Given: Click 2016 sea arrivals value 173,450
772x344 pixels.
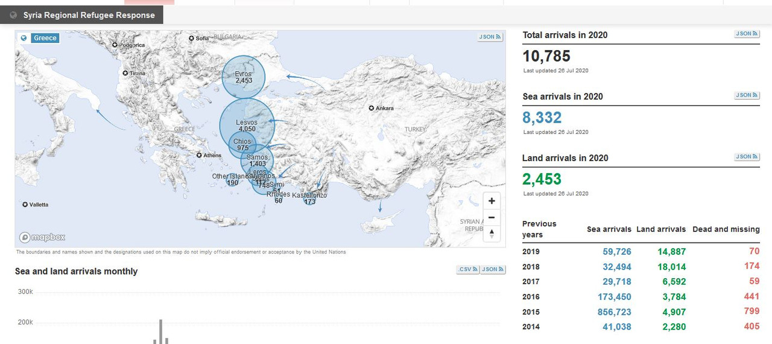Looking at the screenshot, I should 615,297.
